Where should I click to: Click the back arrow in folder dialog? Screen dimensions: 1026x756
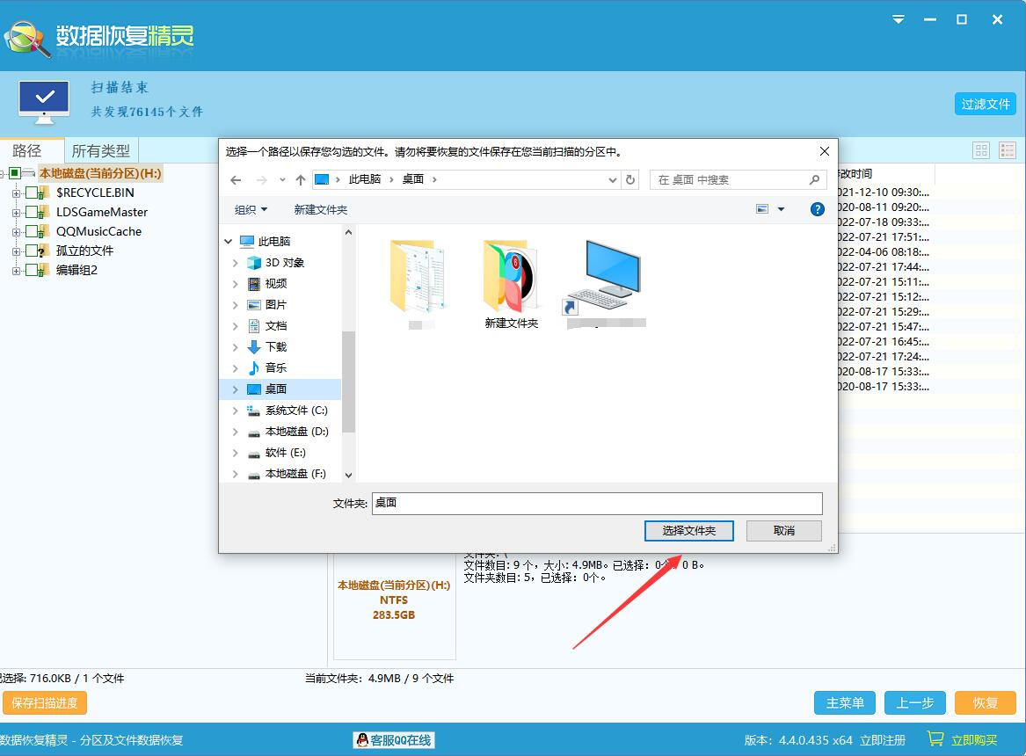236,180
